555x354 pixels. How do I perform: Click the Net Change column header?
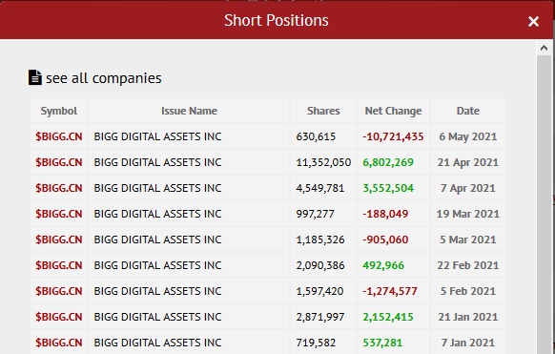click(x=393, y=111)
